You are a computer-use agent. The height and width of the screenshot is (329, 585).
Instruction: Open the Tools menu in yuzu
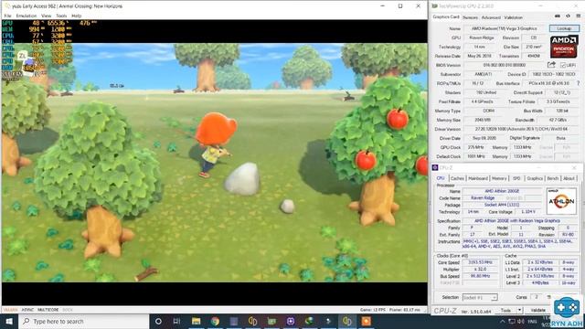[x=61, y=16]
